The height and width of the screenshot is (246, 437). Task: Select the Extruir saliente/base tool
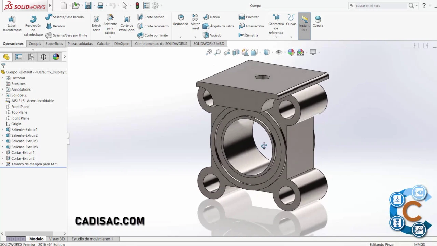point(12,24)
